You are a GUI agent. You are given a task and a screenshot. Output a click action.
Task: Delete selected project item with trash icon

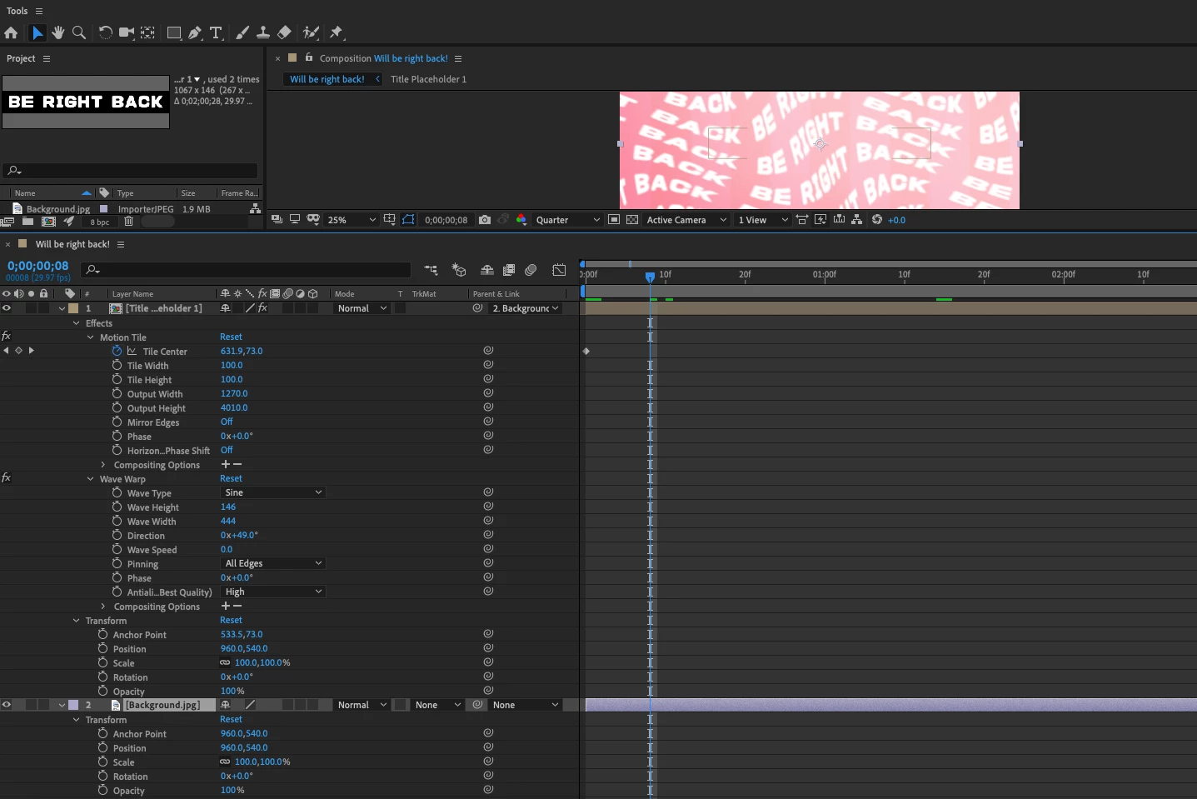click(x=128, y=222)
